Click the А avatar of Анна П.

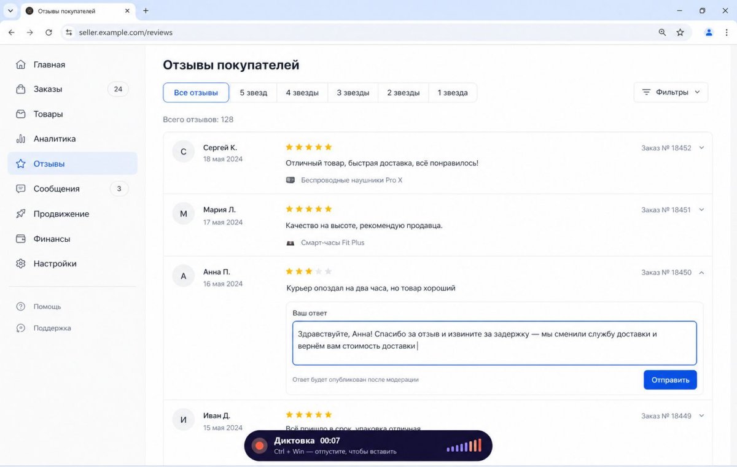tap(183, 276)
